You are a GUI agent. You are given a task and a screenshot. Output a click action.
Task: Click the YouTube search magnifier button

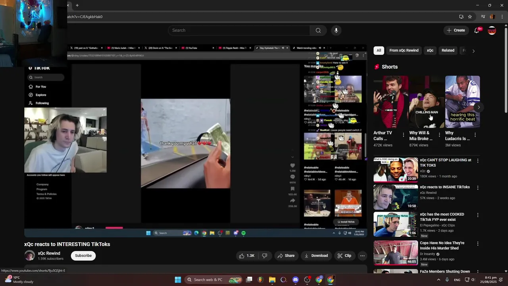point(318,31)
